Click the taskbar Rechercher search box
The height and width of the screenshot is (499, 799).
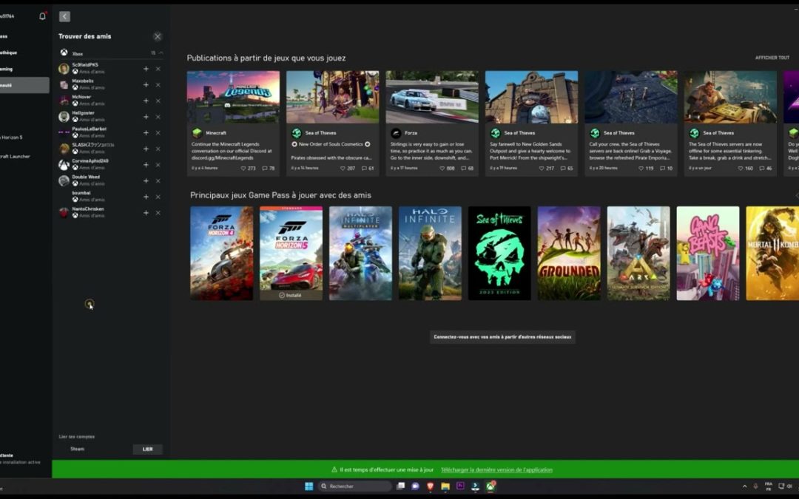coord(354,486)
